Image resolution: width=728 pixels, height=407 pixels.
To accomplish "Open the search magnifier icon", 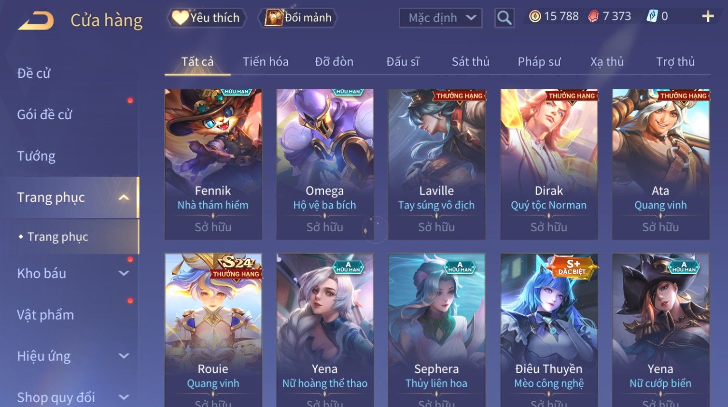I will coord(504,18).
